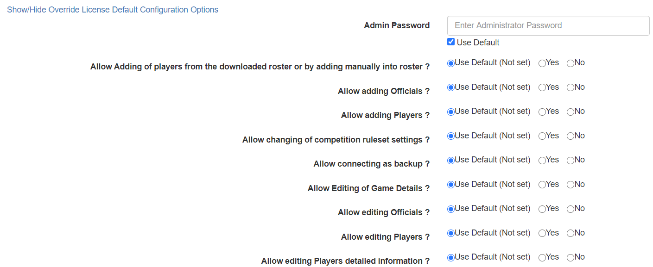Select Yes for Allow adding Players
This screenshot has width=653, height=267.
pos(542,112)
